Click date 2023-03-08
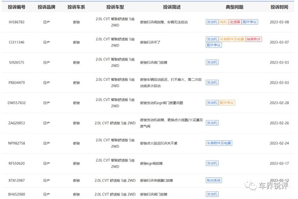298x199 pixels. (x=279, y=22)
